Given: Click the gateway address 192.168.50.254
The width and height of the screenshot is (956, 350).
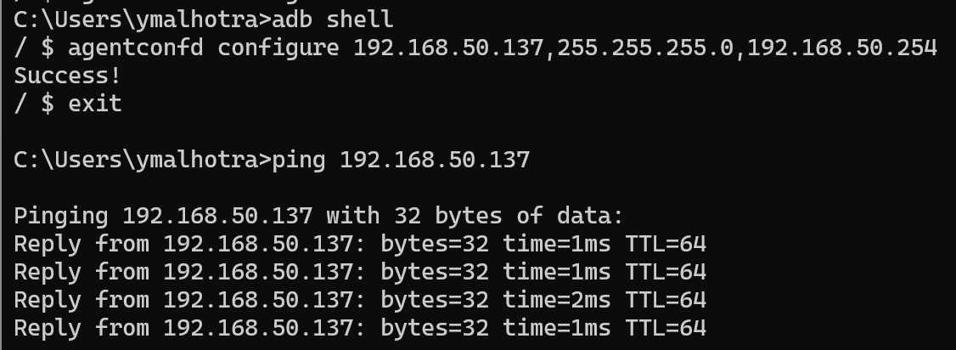Looking at the screenshot, I should (841, 47).
